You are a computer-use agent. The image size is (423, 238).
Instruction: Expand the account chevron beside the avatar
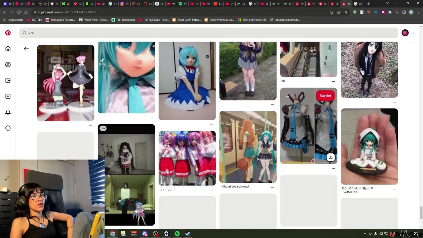[x=413, y=33]
